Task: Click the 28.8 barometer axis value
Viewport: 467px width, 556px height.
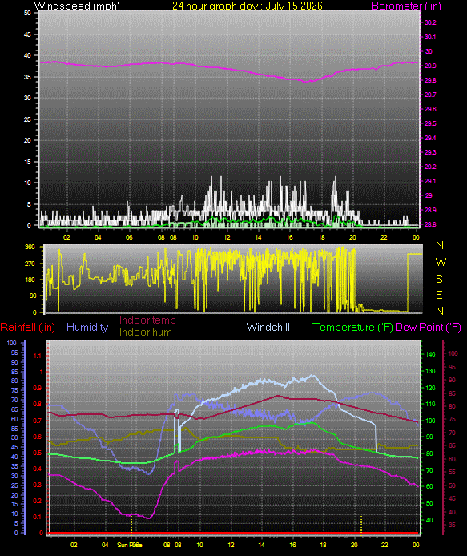Action: 430,225
